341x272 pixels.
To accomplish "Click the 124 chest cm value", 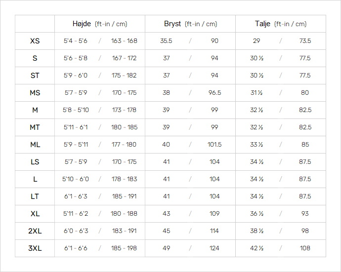I will click(214, 248).
